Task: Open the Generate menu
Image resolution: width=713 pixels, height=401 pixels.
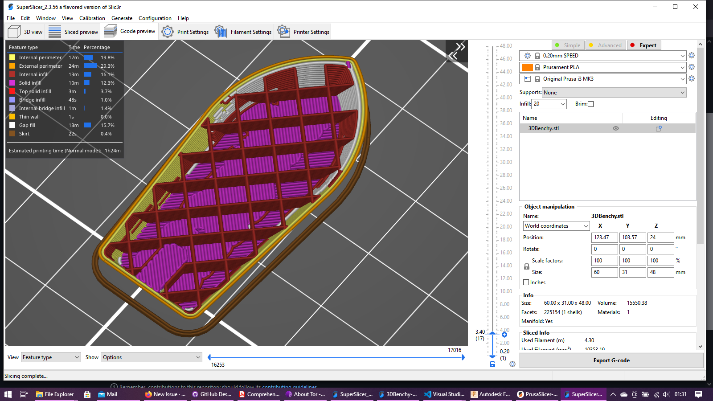Action: pos(122,18)
